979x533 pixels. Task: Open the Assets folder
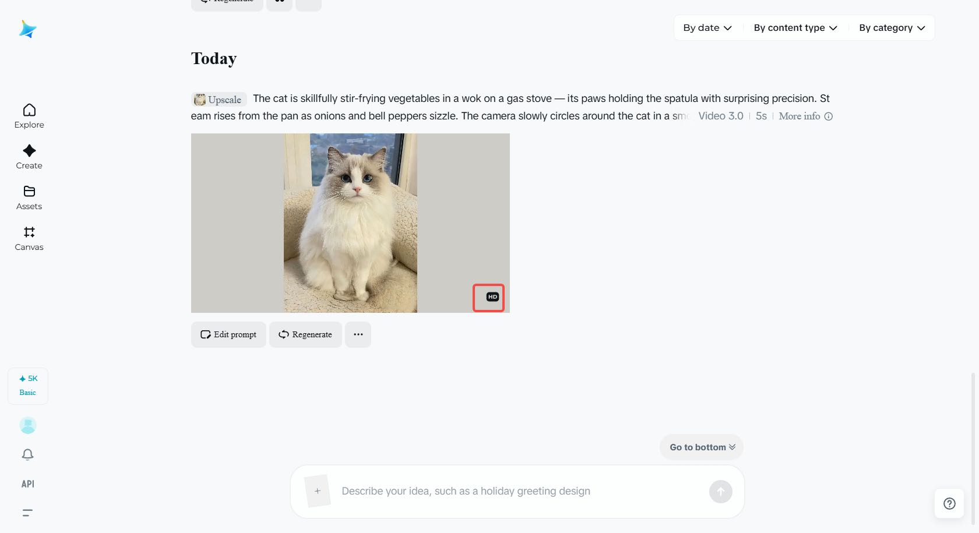tap(29, 197)
